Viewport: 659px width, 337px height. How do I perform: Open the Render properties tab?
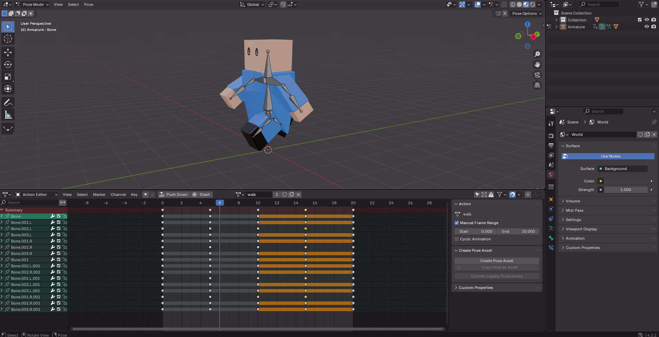pyautogui.click(x=551, y=136)
